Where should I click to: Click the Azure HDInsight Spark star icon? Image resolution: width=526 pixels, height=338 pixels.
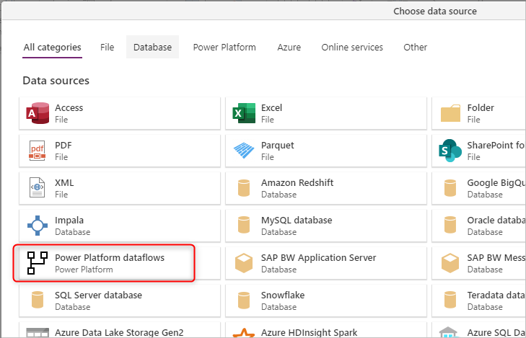[x=244, y=333]
